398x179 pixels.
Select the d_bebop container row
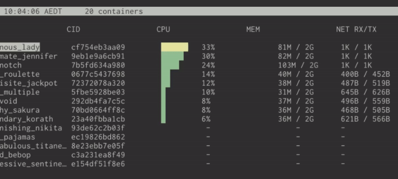pos(15,155)
